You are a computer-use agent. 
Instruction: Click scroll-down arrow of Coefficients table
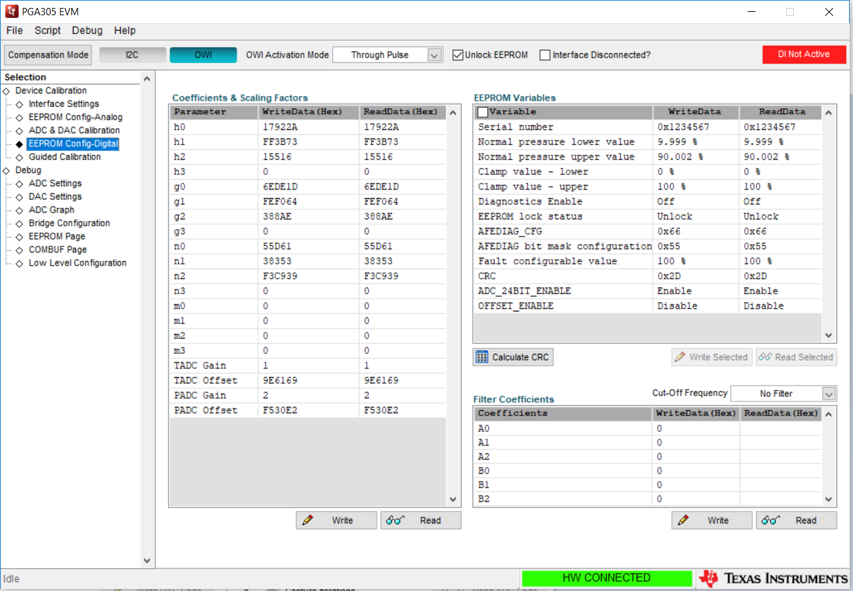(x=453, y=500)
